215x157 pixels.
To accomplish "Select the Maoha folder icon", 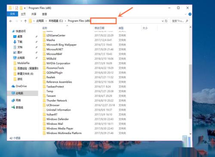I will 44,40.
